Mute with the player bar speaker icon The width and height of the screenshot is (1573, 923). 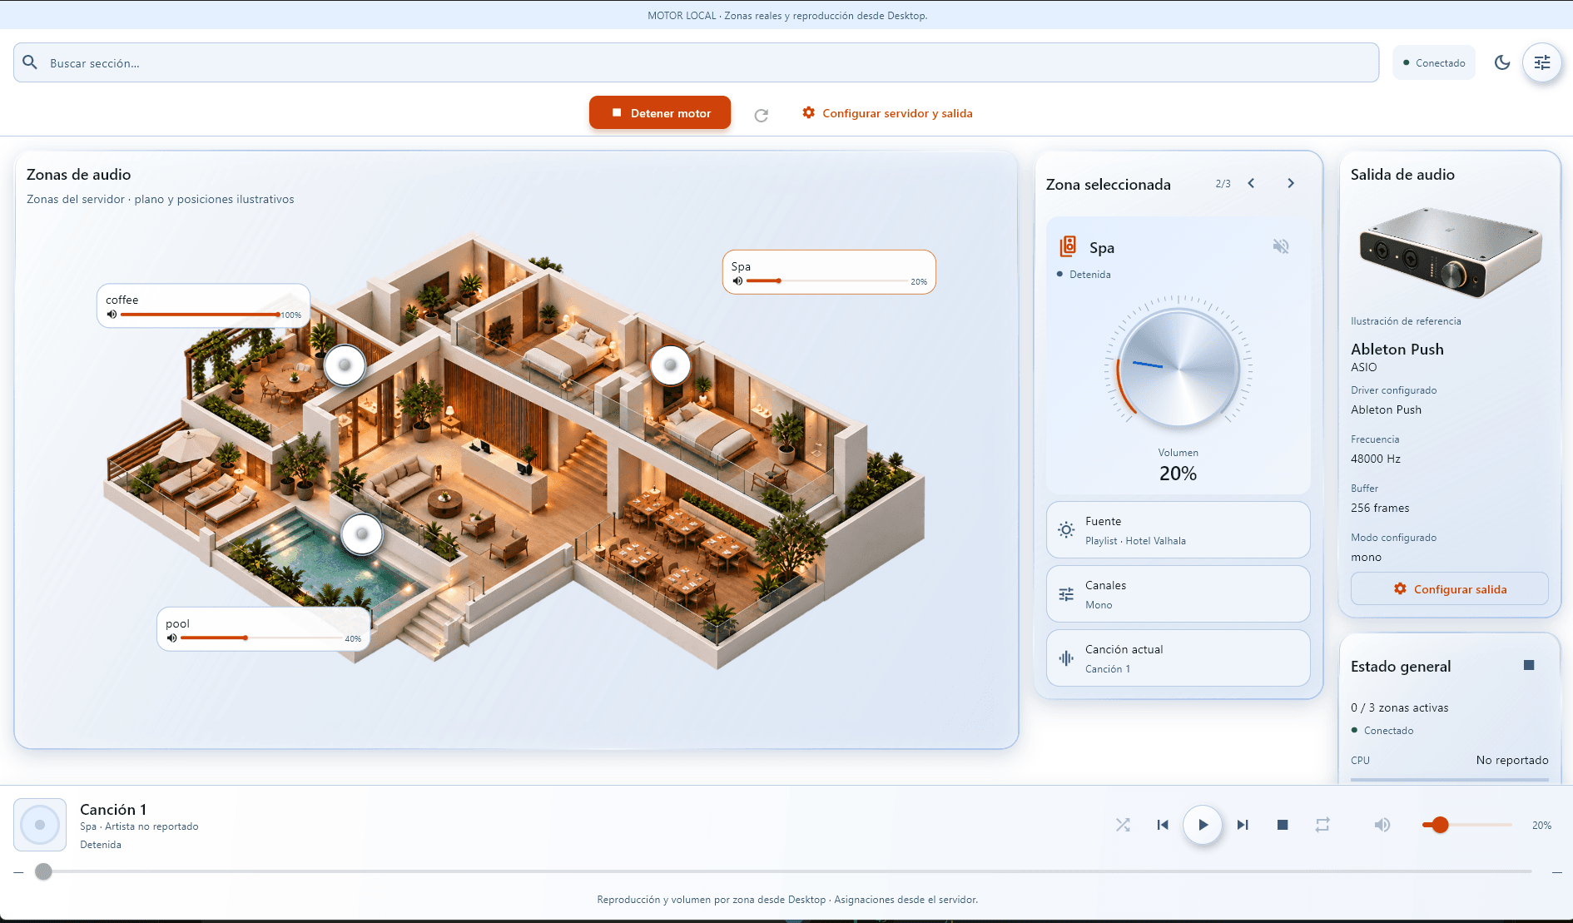coord(1382,825)
